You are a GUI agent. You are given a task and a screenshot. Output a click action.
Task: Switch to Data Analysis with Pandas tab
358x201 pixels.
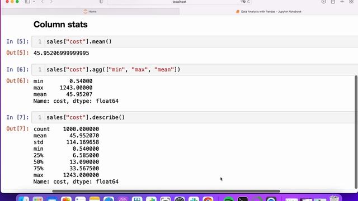tap(268, 11)
